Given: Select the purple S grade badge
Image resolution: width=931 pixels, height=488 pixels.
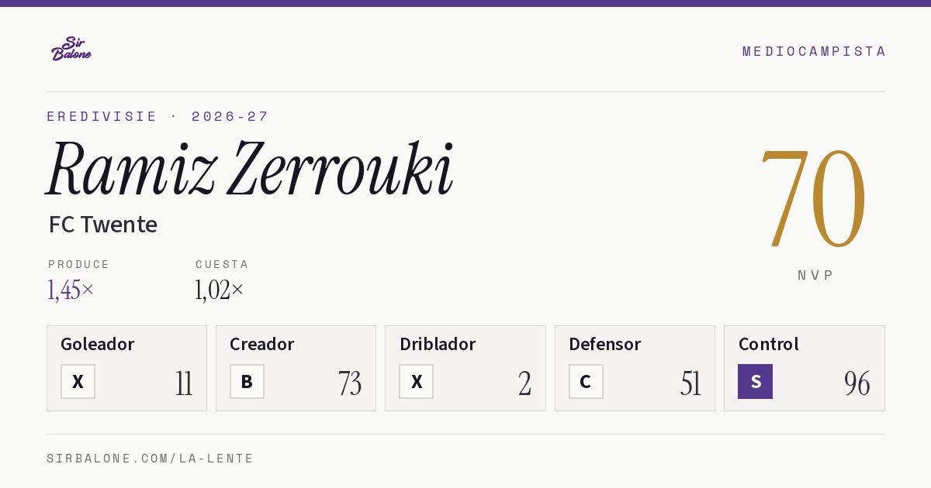Looking at the screenshot, I should [755, 381].
